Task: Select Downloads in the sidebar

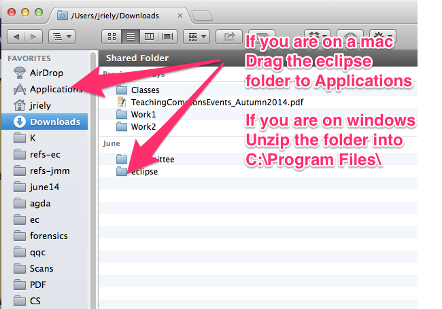Action: (54, 122)
